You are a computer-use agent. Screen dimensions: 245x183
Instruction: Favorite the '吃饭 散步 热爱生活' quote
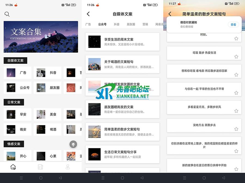[x=236, y=57]
